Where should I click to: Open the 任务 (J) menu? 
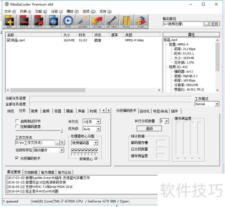point(57,11)
